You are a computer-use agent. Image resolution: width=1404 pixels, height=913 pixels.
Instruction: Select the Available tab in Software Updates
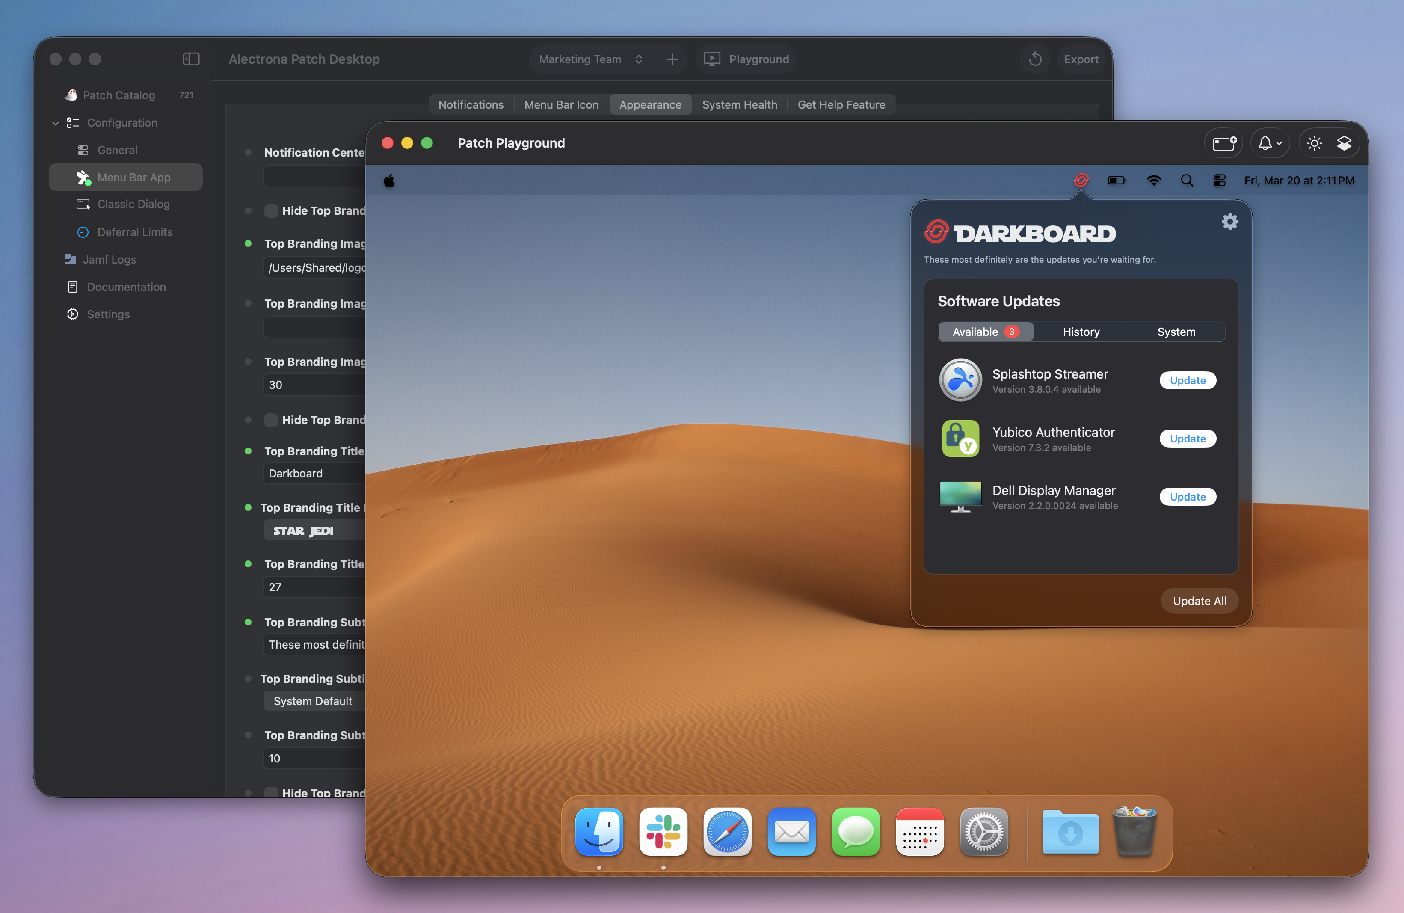tap(986, 332)
